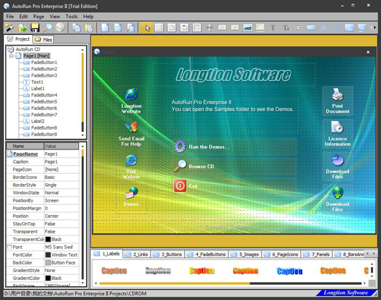Click the red Exit power icon on canvas
Screen dimensions: 381x300
[180, 186]
